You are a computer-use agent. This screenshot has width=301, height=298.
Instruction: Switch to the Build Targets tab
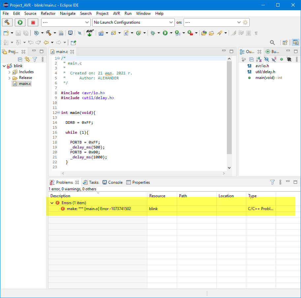pos(273,52)
